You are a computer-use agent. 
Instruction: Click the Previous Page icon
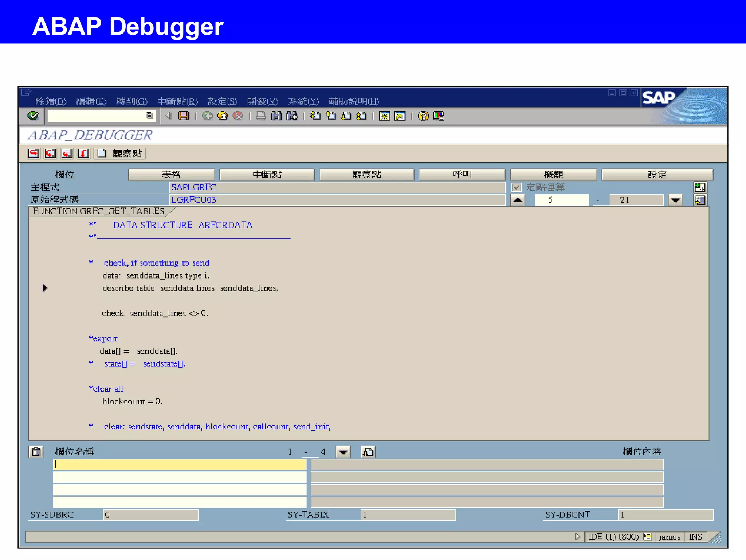click(331, 116)
